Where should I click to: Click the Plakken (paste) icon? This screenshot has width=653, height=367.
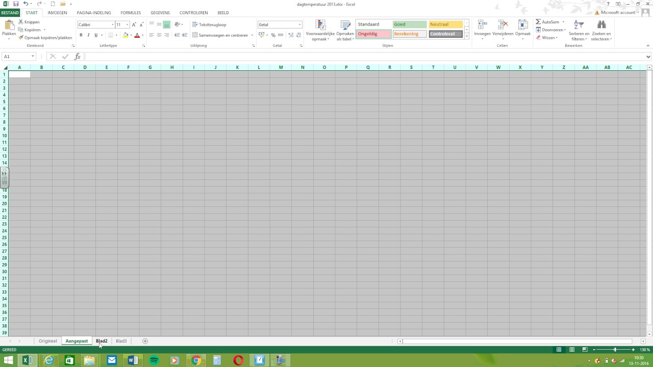pos(9,24)
